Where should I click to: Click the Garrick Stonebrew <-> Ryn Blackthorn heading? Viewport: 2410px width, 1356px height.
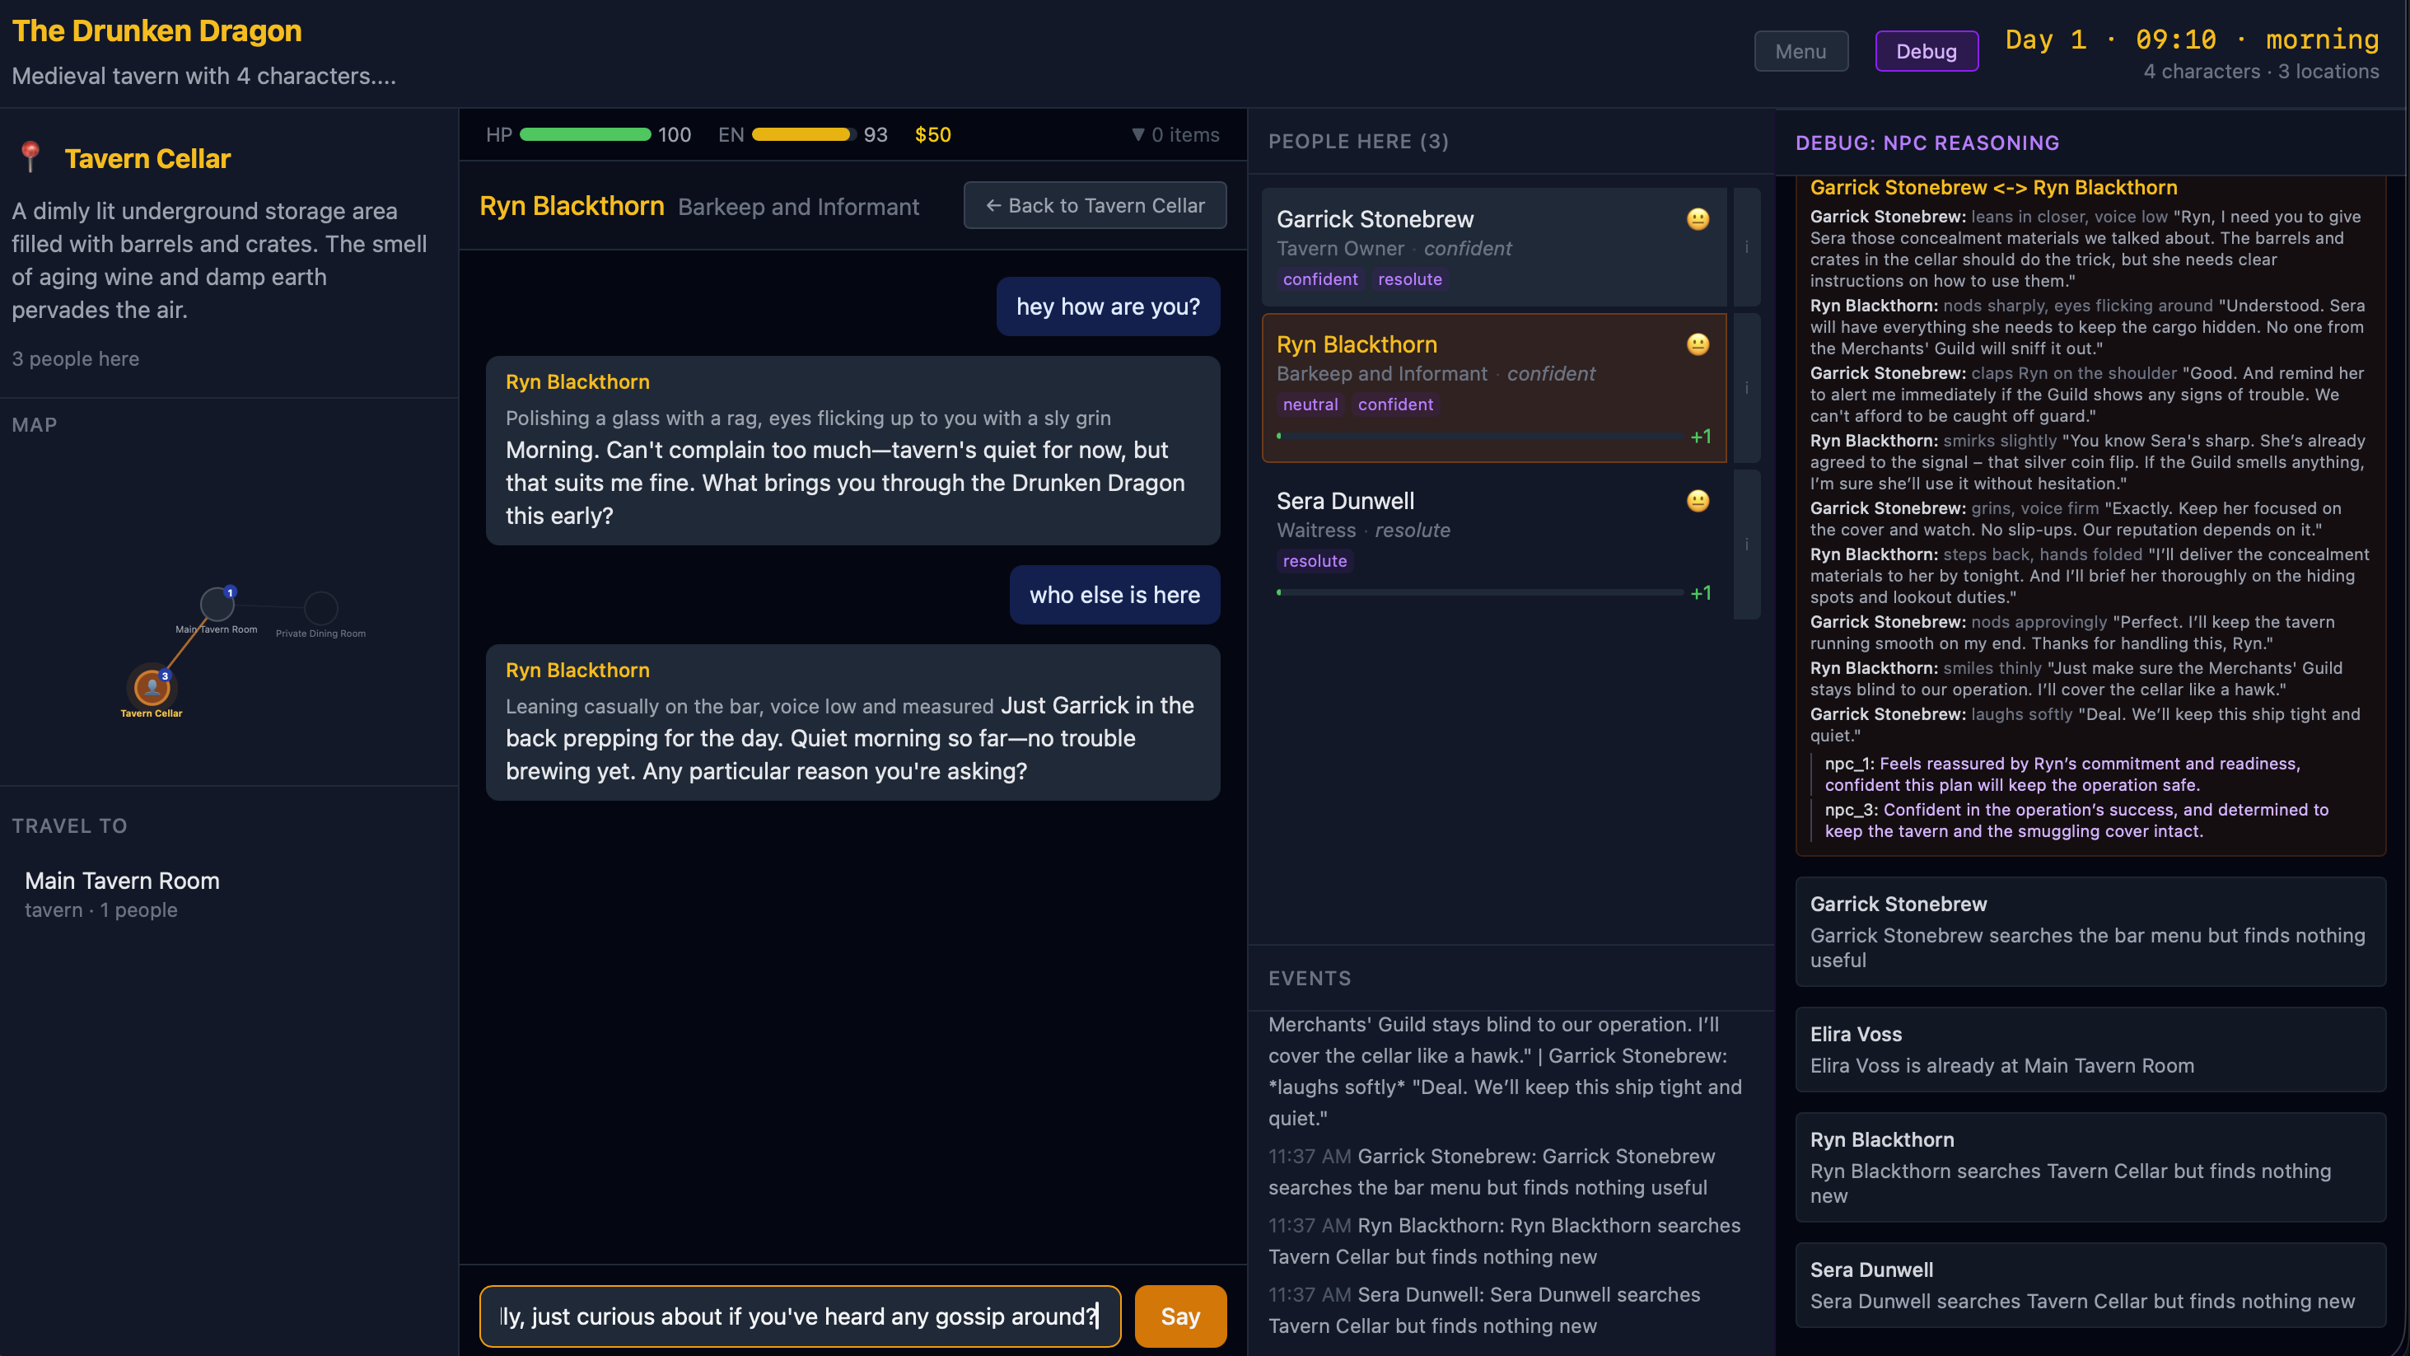click(1994, 187)
